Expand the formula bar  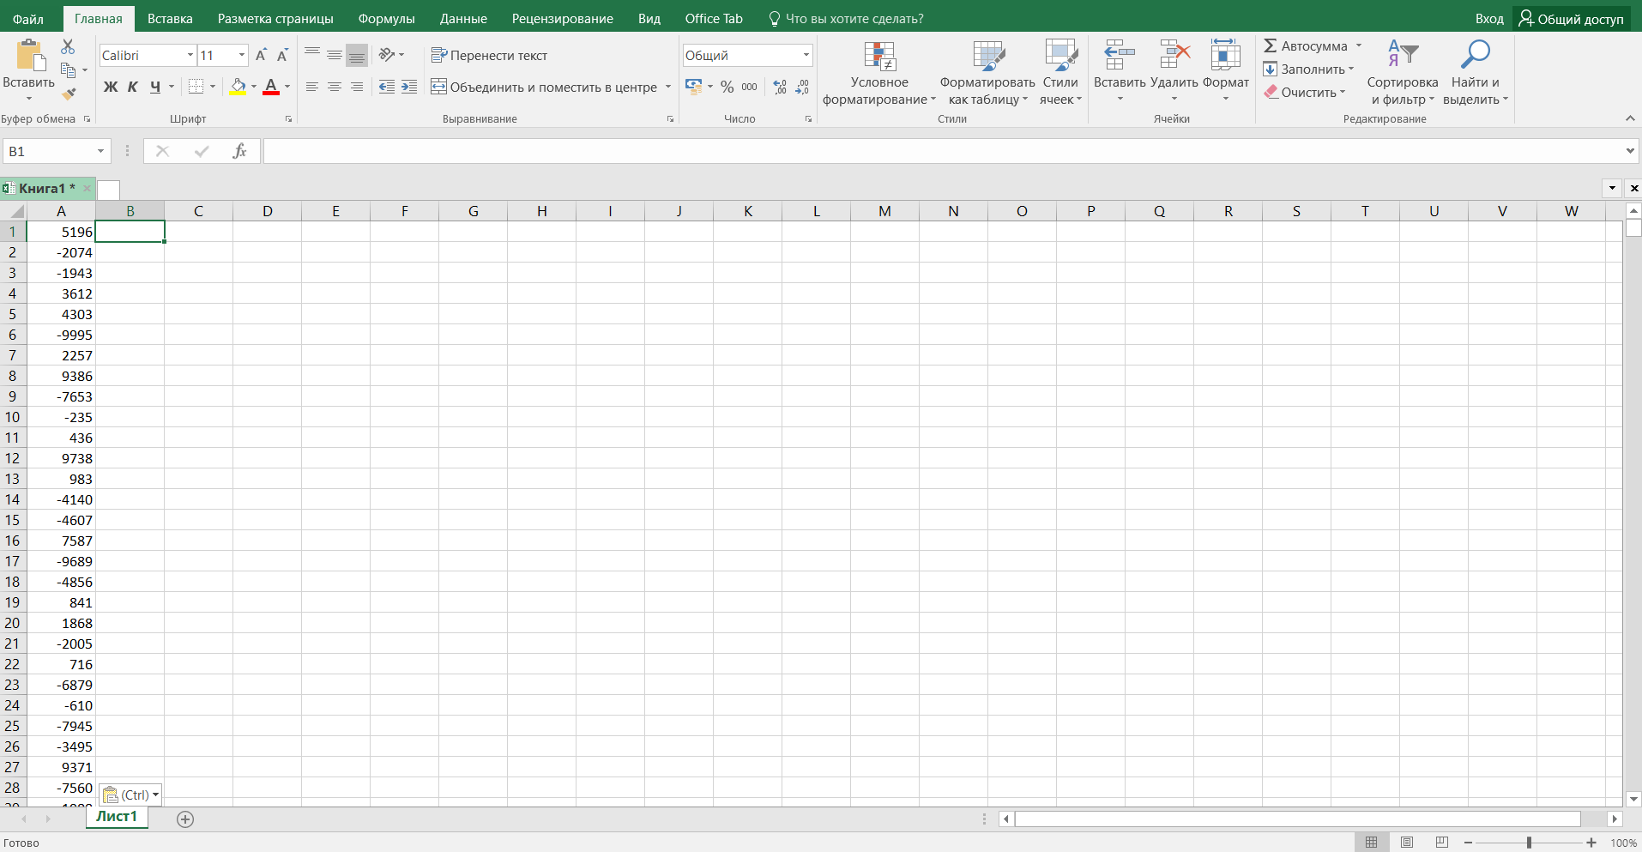1630,151
